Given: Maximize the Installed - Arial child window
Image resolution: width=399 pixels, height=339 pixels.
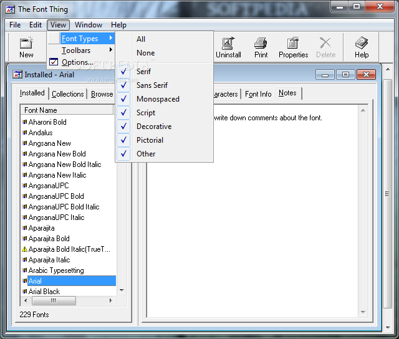Looking at the screenshot, I should point(345,75).
